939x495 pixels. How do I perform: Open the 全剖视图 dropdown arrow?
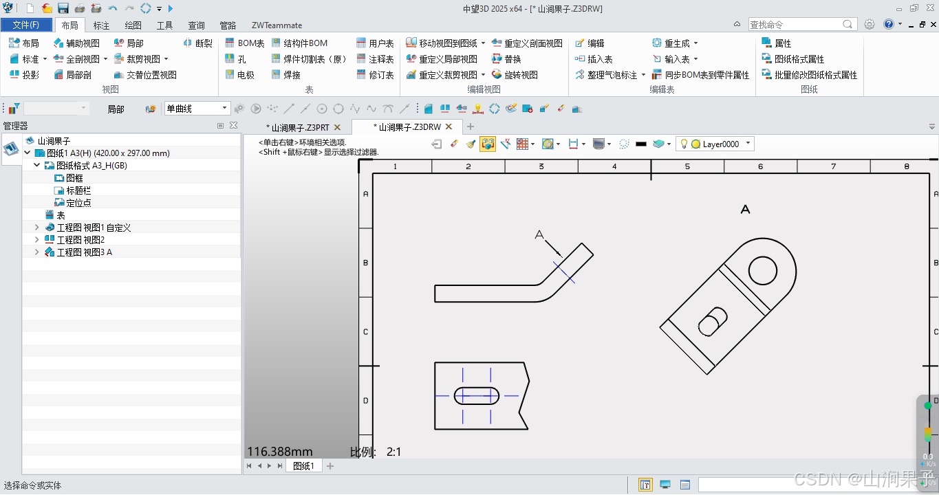pos(105,59)
